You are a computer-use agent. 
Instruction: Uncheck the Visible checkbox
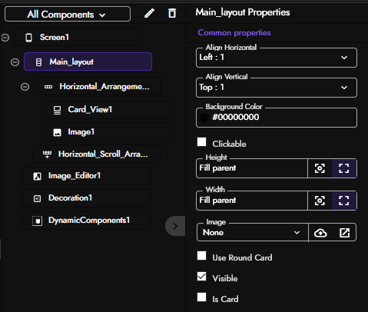click(x=202, y=277)
